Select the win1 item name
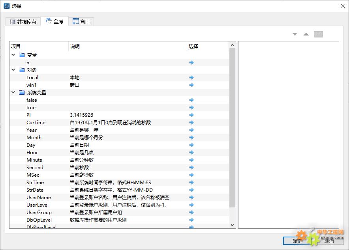Viewport: 349px width, 250px height. (31, 85)
